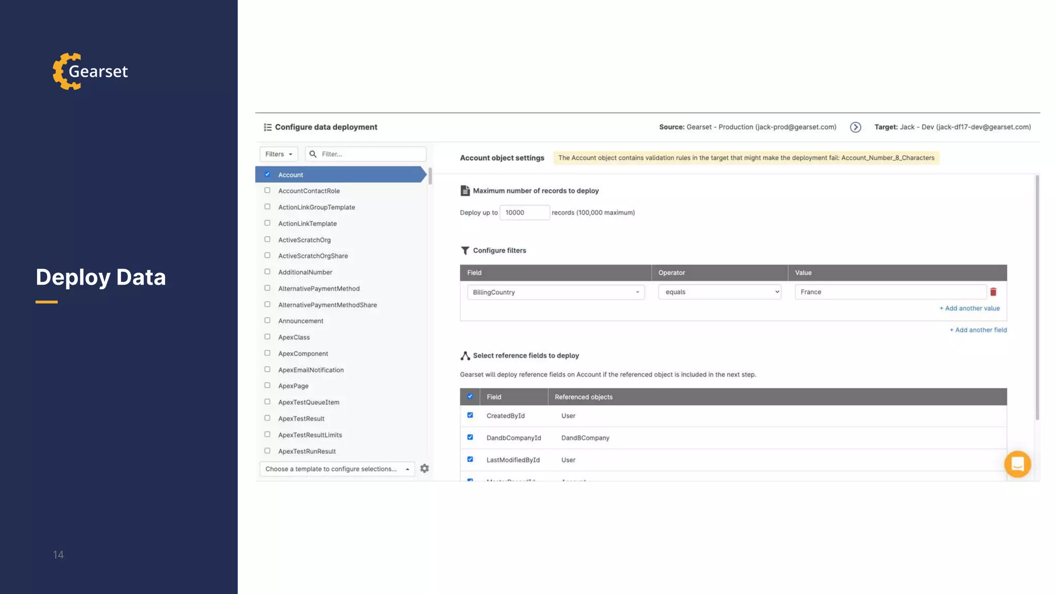This screenshot has height=594, width=1056.
Task: Click the red trash icon in filter row
Action: [993, 292]
